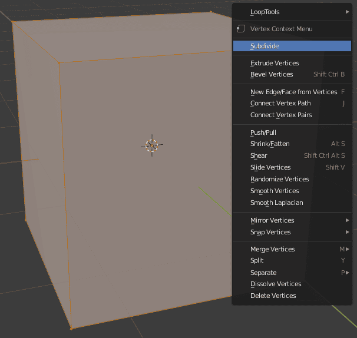The image size is (357, 338).
Task: Choose Randomize Vertices
Action: pyautogui.click(x=292, y=179)
